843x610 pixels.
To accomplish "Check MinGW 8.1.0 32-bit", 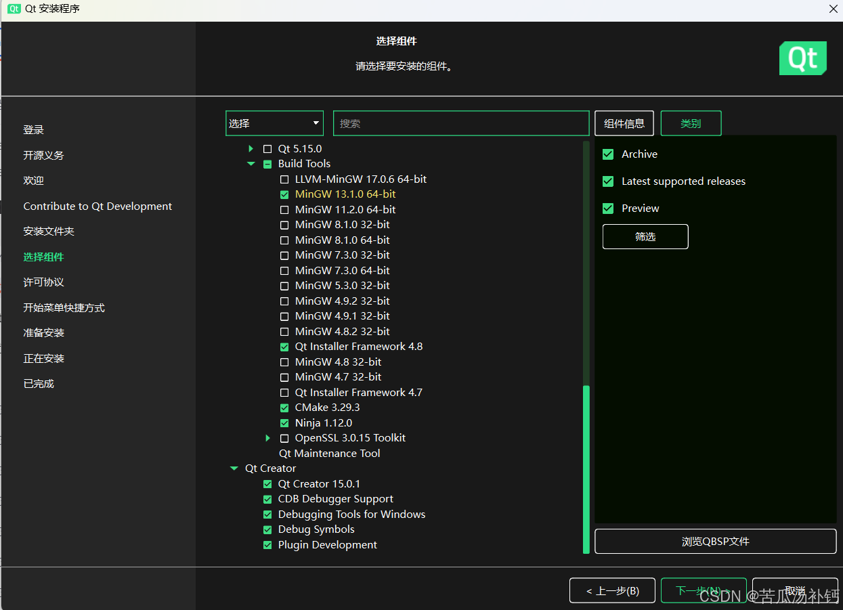I will click(284, 225).
